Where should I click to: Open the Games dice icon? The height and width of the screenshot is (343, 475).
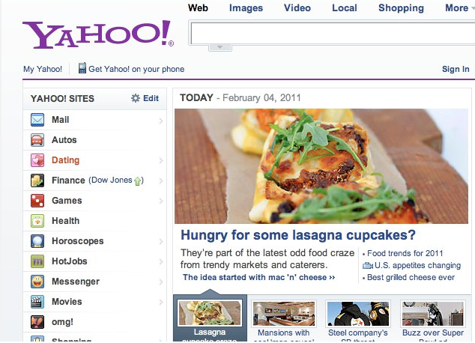[37, 201]
